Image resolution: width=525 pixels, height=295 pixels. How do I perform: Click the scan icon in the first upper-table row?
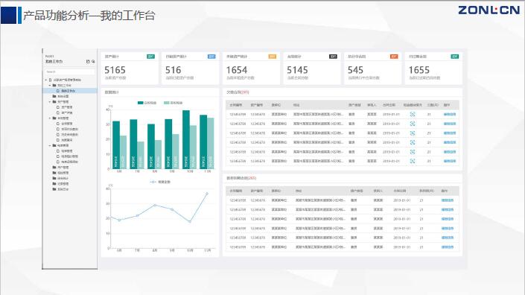click(x=413, y=115)
